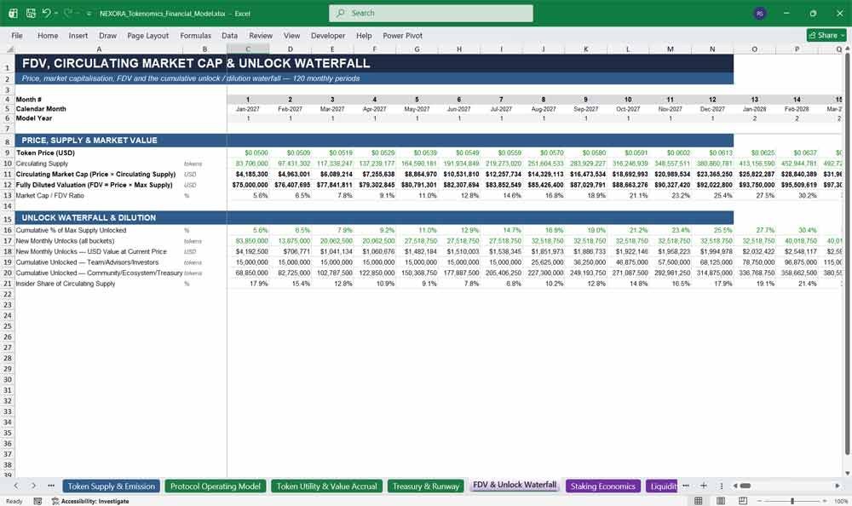Screen dimensions: 852x506
Task: Switch to the Insert ribbon tab
Action: pos(78,35)
